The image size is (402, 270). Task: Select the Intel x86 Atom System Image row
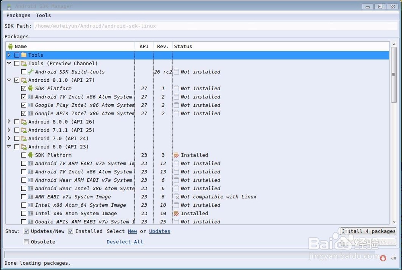(x=197, y=213)
